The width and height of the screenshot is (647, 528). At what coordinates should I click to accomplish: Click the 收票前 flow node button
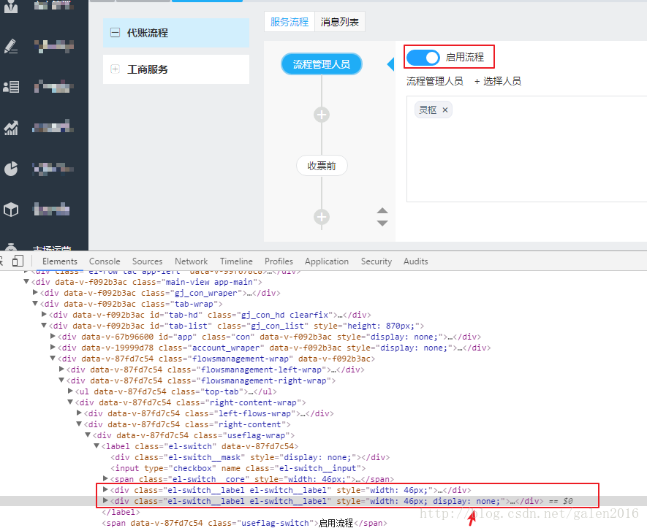pyautogui.click(x=322, y=165)
